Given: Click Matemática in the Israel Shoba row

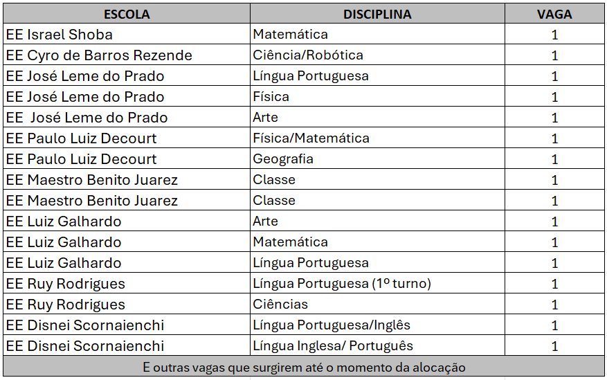Looking at the screenshot, I should [x=291, y=35].
